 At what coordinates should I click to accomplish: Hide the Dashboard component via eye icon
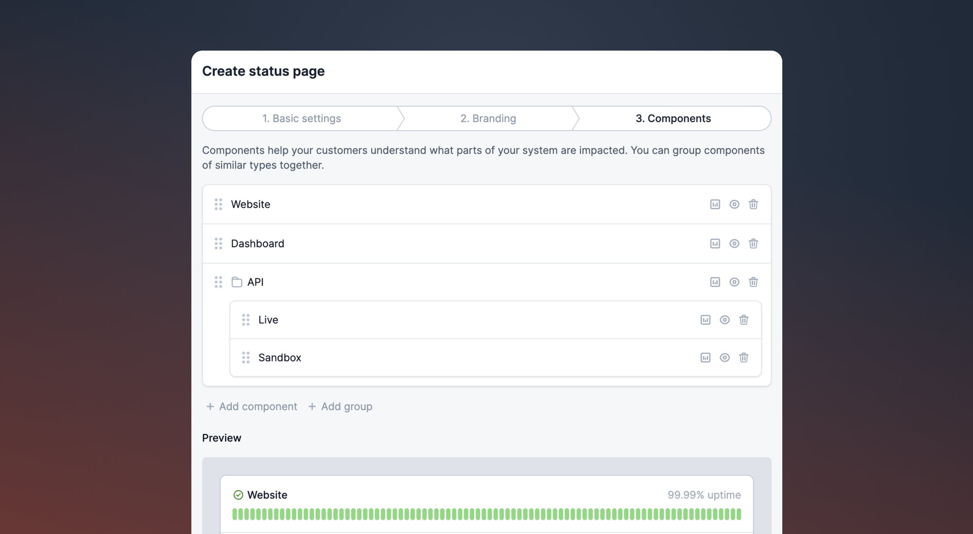pos(734,243)
